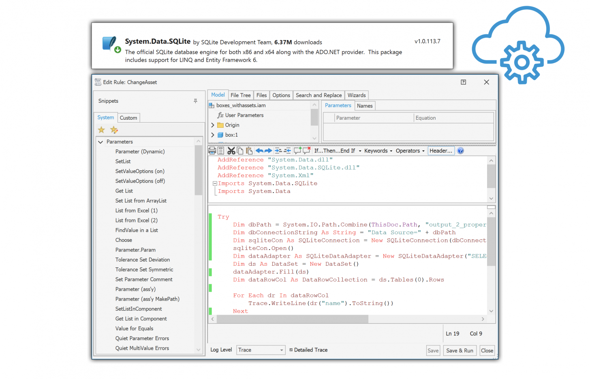Open the If...Then...End If dropdown
The width and height of the screenshot is (590, 379).
pos(338,151)
